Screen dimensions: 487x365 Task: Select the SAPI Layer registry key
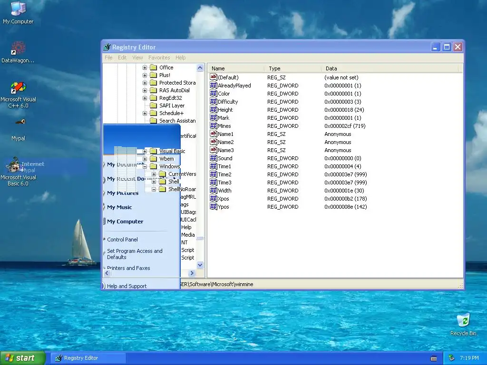point(172,106)
